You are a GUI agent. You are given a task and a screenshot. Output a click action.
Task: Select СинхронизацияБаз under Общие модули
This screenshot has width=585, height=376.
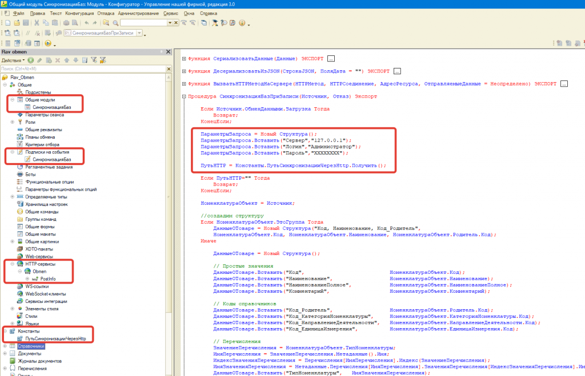(51, 107)
